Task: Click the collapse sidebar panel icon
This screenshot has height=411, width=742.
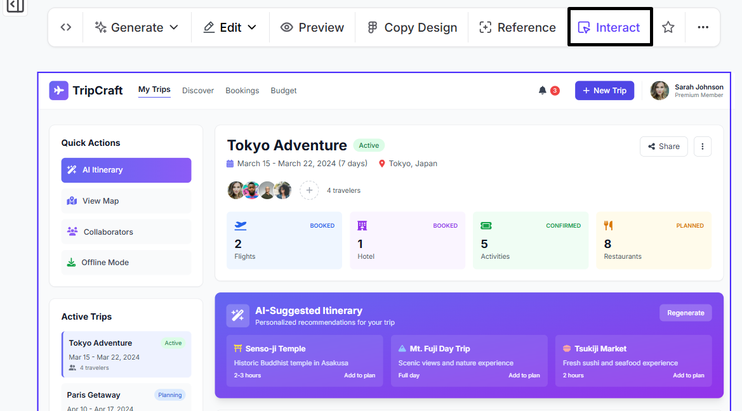Action: click(x=15, y=6)
